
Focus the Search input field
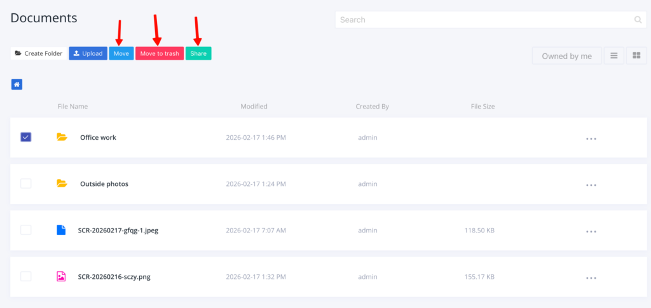483,20
